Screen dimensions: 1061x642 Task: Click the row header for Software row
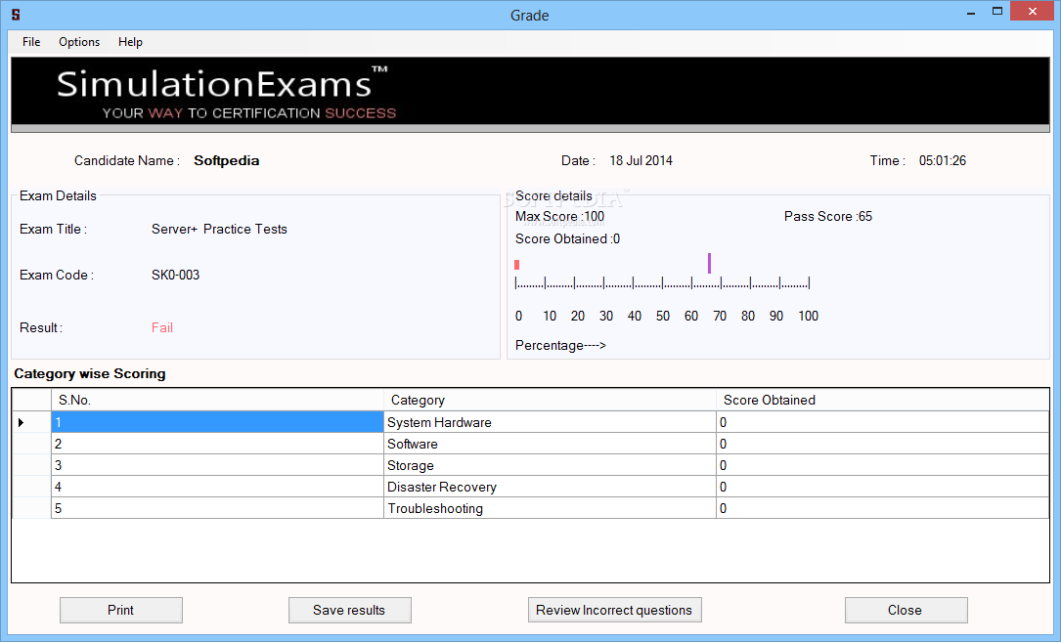tap(32, 444)
